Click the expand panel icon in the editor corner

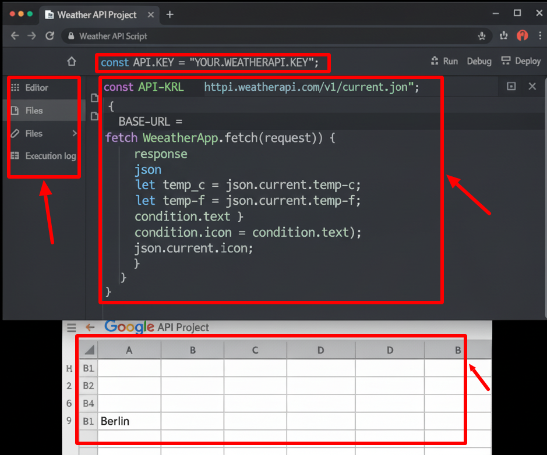[x=511, y=86]
